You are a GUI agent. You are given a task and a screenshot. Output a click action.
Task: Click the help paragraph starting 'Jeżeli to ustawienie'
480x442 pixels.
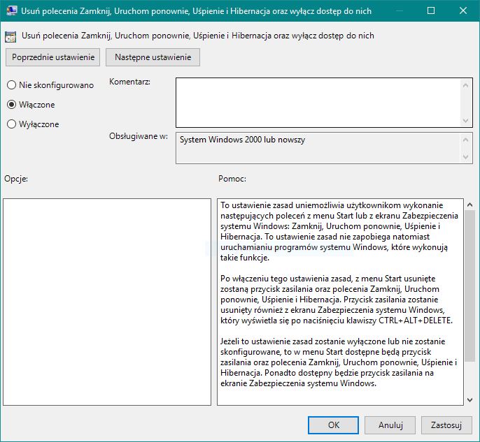[338, 362]
